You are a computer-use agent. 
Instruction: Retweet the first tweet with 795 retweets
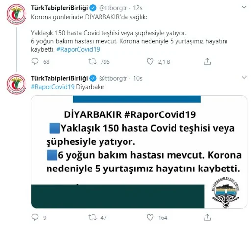92,61
